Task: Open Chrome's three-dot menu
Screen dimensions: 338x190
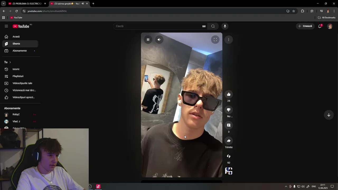Action: click(x=334, y=11)
